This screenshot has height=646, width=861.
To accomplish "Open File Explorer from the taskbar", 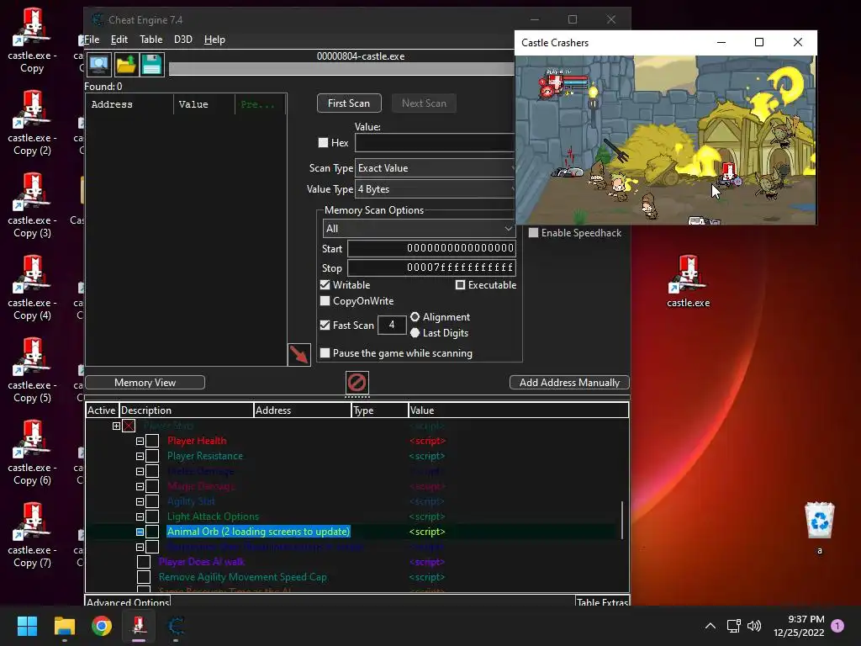I will tap(64, 626).
